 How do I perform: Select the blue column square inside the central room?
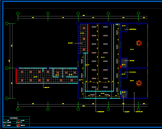[x=108, y=68]
